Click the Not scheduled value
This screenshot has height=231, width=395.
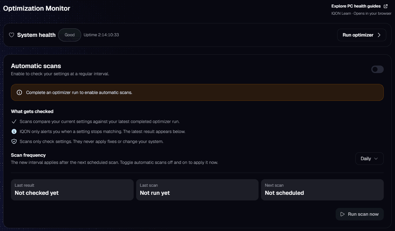point(284,193)
